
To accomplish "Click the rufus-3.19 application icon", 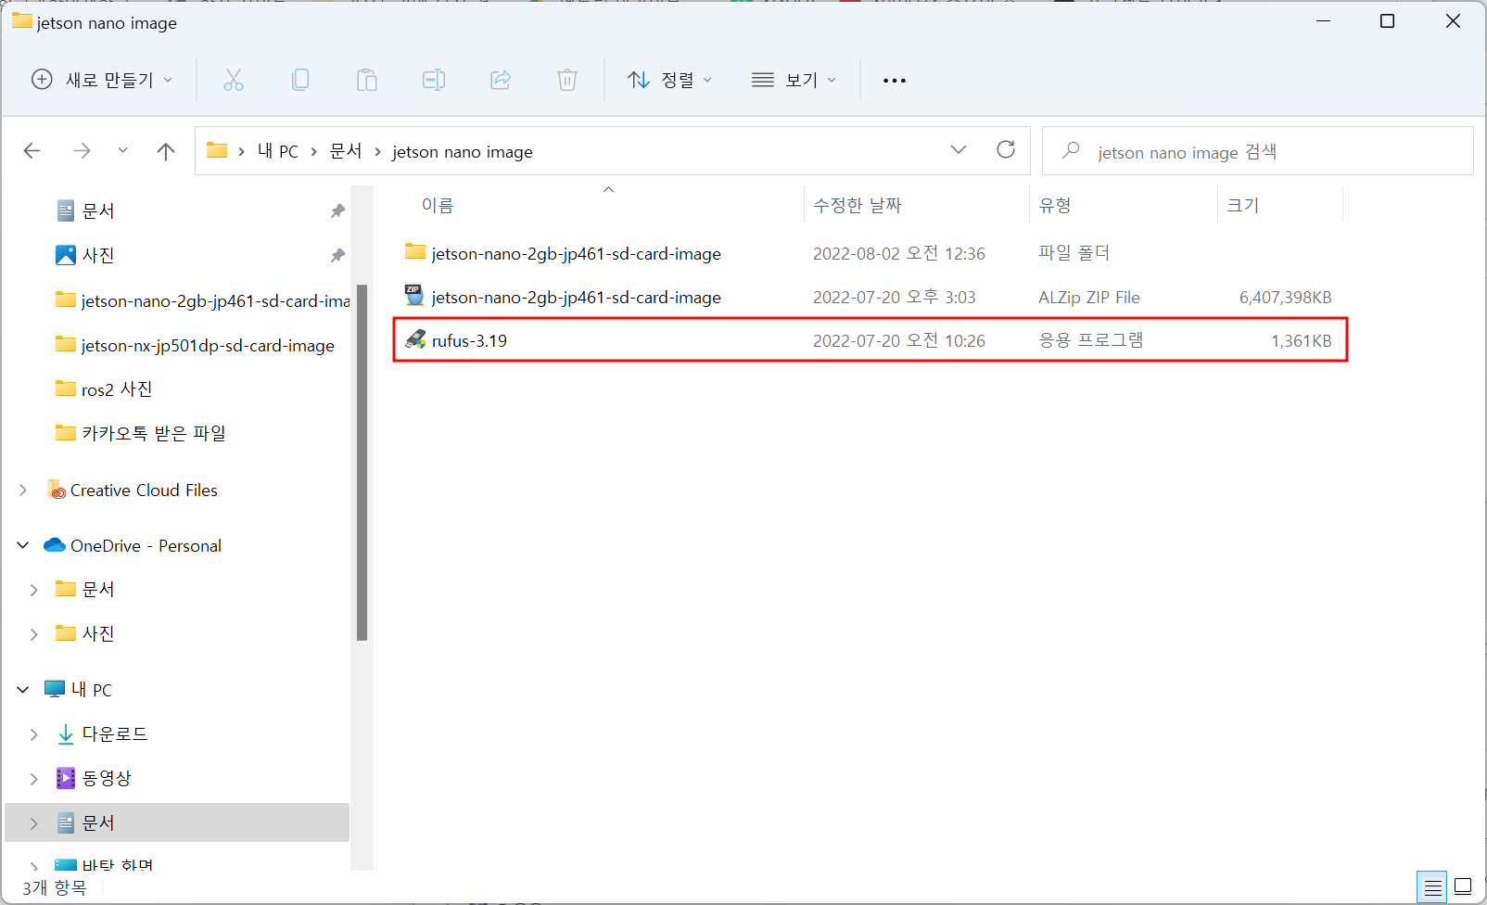I will coord(415,340).
